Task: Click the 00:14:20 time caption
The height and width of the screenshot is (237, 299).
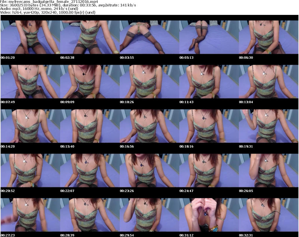Action: coord(8,146)
